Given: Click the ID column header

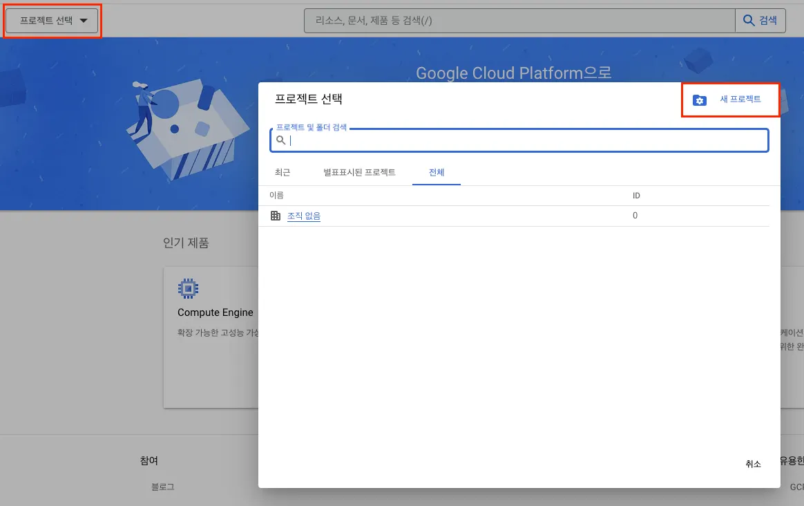Looking at the screenshot, I should [636, 196].
